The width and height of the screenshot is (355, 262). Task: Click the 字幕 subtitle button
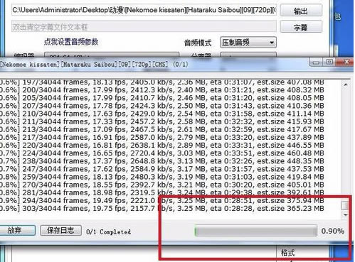(x=301, y=27)
